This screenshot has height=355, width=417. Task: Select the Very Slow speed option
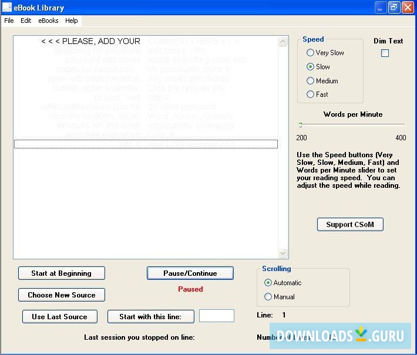(325, 53)
